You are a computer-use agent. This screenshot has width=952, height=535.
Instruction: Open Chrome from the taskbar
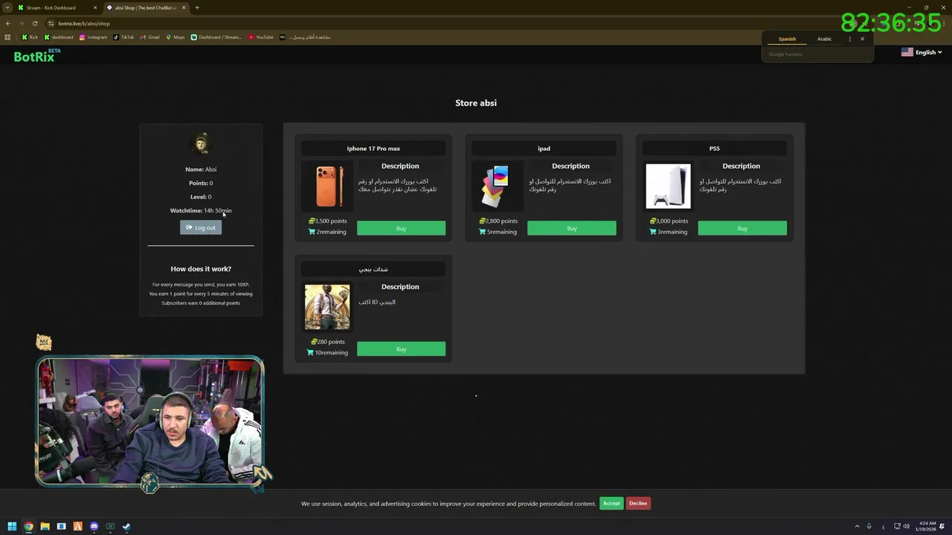(x=28, y=526)
